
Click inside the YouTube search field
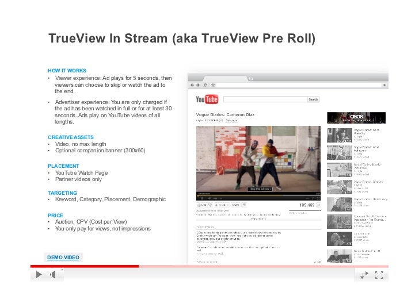265,99
